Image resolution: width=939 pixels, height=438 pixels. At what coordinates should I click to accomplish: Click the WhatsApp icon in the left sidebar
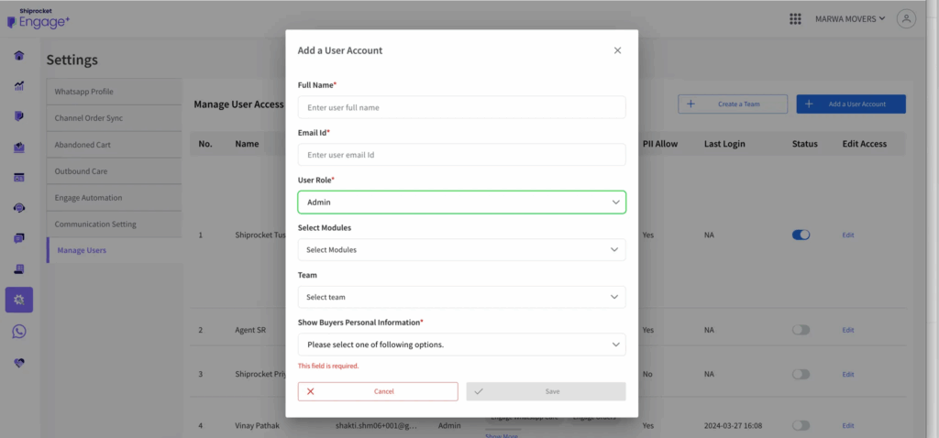click(19, 332)
